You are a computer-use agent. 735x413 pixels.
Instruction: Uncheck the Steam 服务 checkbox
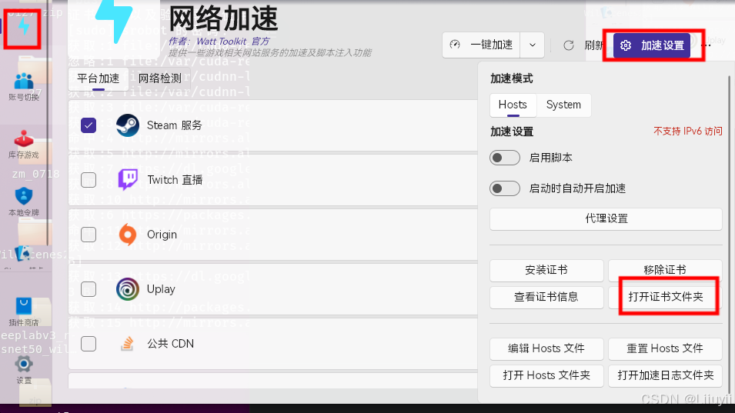coord(89,125)
